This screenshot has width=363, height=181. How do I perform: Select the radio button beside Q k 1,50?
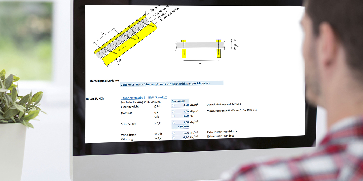pos(173,116)
